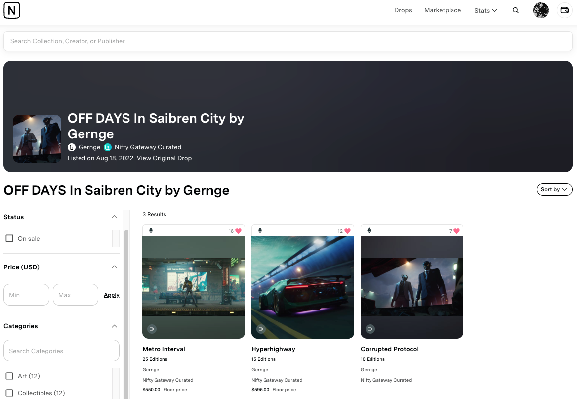Like Corrupted Protocol with heart icon

coord(456,231)
